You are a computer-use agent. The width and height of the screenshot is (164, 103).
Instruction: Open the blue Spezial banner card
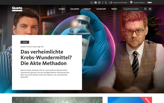coord(130,100)
